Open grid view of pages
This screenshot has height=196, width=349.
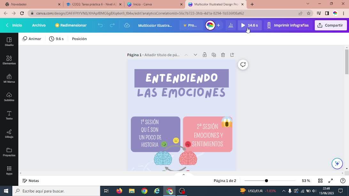(320, 181)
